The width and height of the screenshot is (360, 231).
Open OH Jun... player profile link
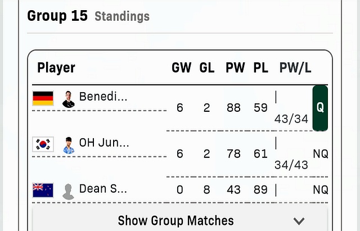pyautogui.click(x=104, y=143)
